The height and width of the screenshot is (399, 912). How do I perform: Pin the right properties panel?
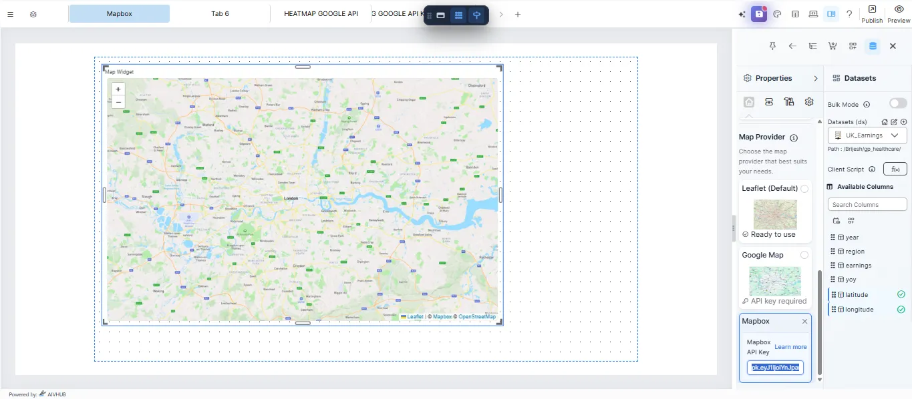(x=772, y=45)
